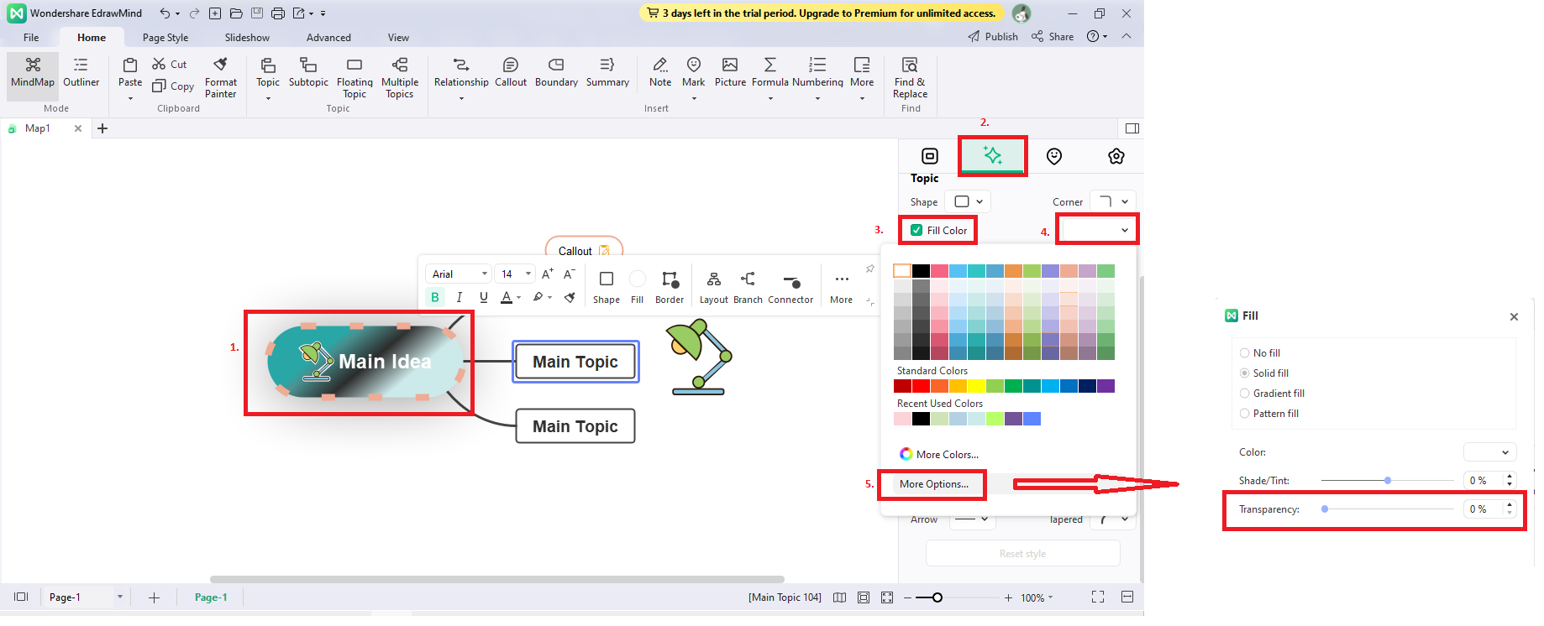Click the Reset style button

pyautogui.click(x=1022, y=554)
